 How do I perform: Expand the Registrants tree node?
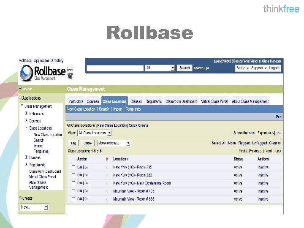coord(26,165)
